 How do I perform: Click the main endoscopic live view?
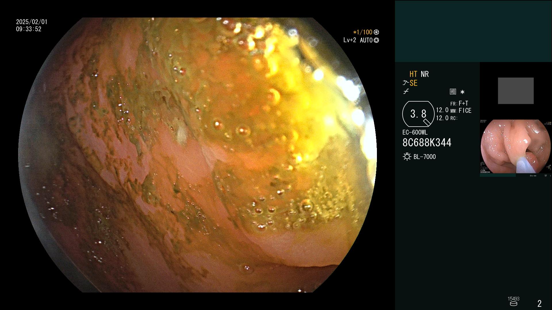pos(197,155)
